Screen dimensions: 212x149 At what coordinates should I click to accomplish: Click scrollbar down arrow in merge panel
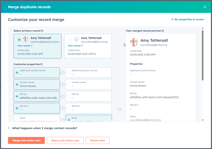pyautogui.click(x=203, y=120)
